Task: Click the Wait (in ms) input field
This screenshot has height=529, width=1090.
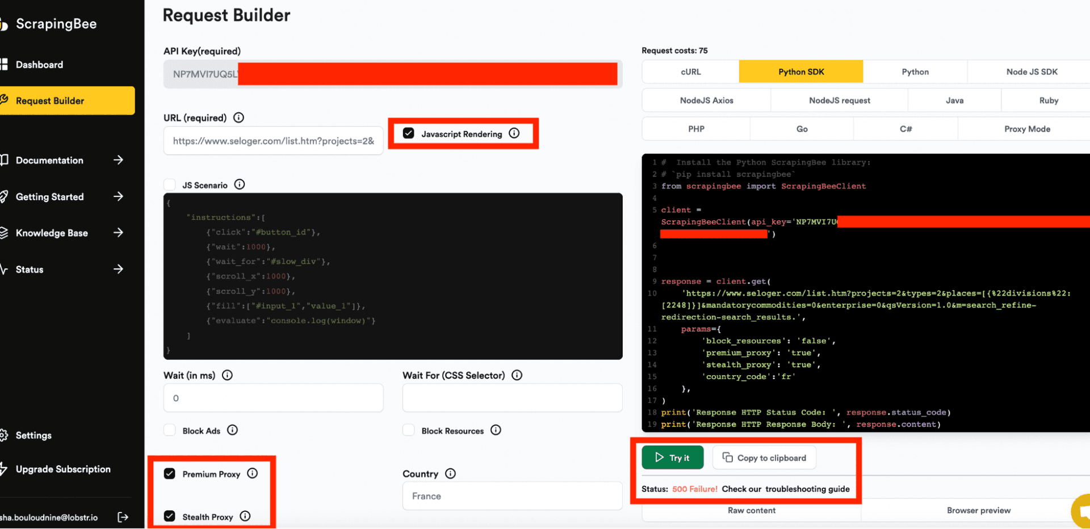Action: coord(274,398)
